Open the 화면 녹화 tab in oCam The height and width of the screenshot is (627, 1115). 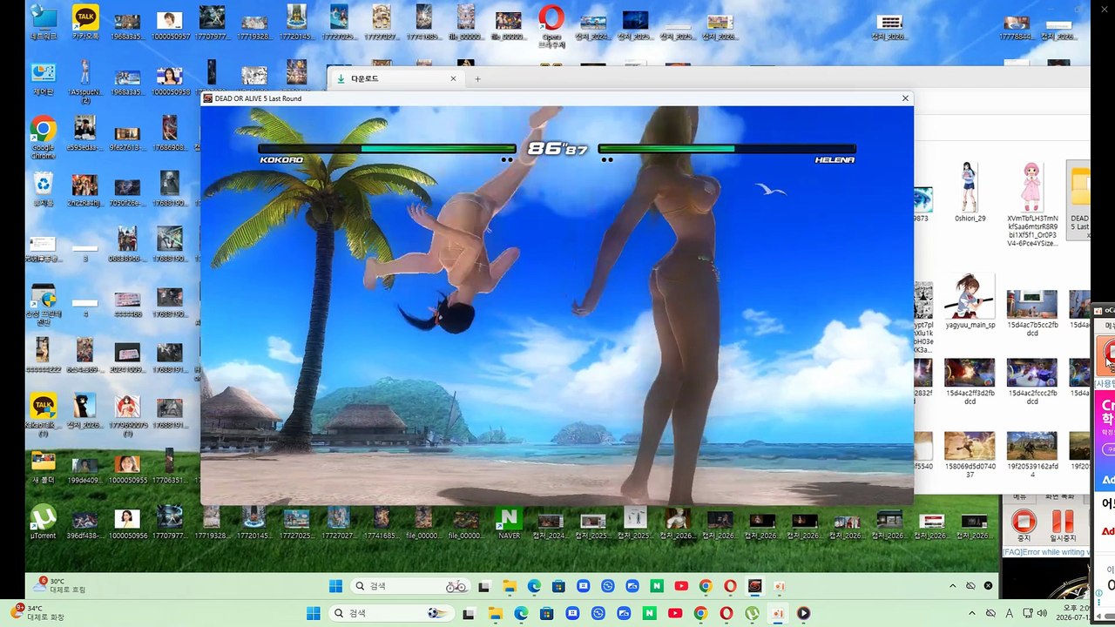(x=1061, y=497)
